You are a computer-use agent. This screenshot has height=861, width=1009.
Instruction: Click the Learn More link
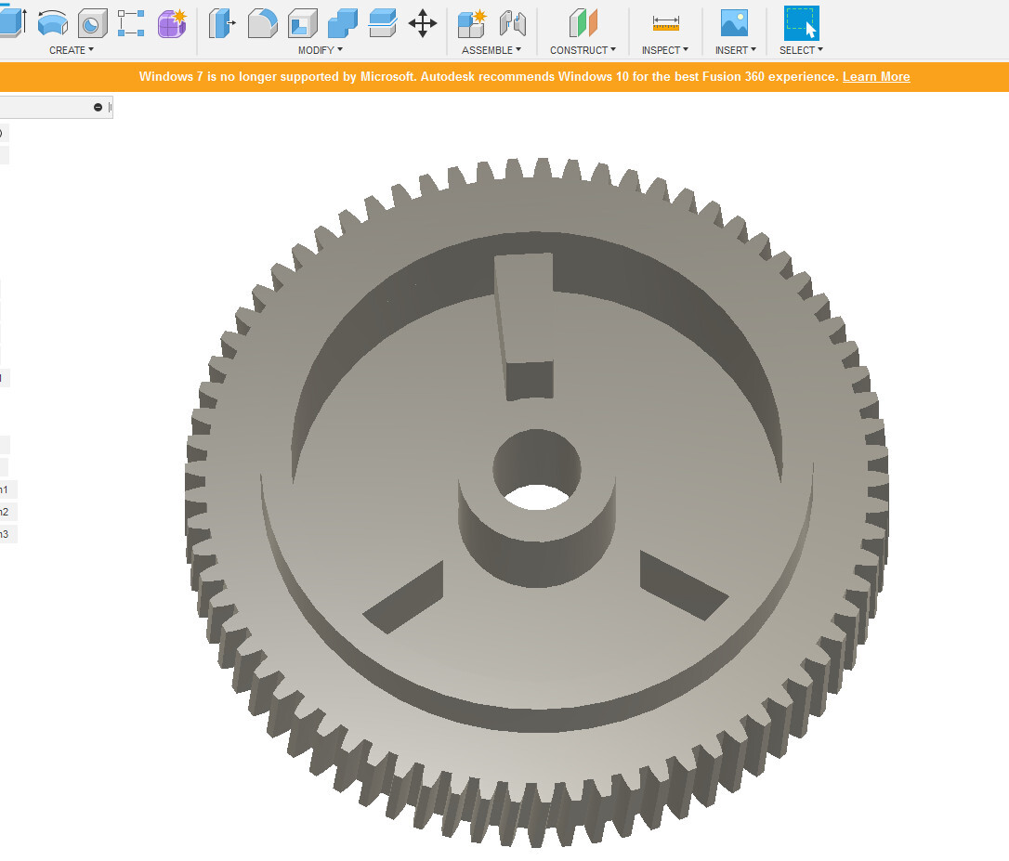[876, 76]
